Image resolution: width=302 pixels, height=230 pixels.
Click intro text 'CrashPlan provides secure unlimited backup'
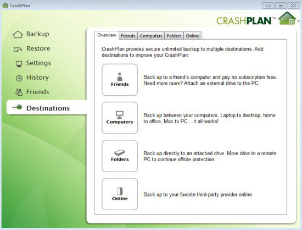coord(150,49)
